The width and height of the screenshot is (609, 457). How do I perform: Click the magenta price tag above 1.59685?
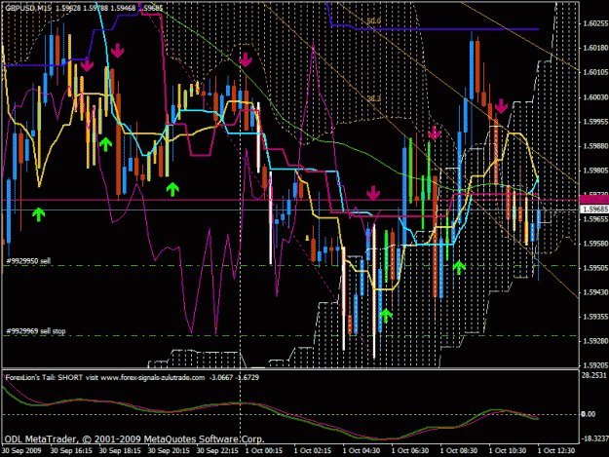pos(594,200)
